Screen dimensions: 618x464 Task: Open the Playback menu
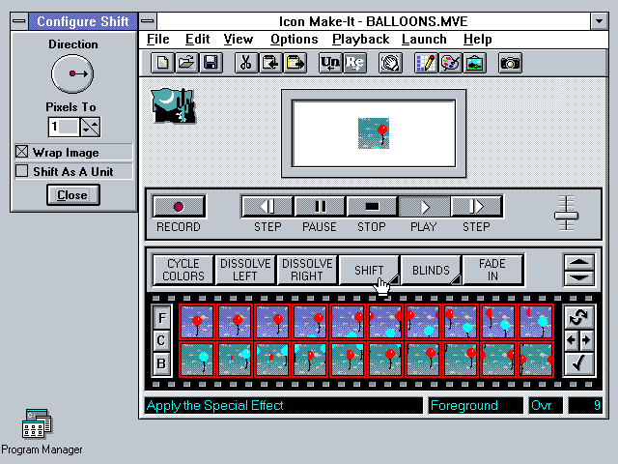coord(360,39)
